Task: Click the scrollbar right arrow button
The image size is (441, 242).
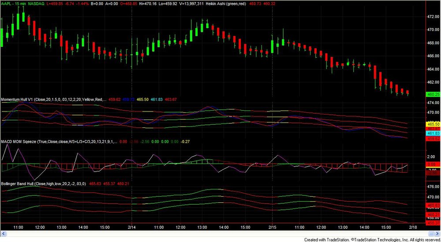Action: (x=438, y=233)
